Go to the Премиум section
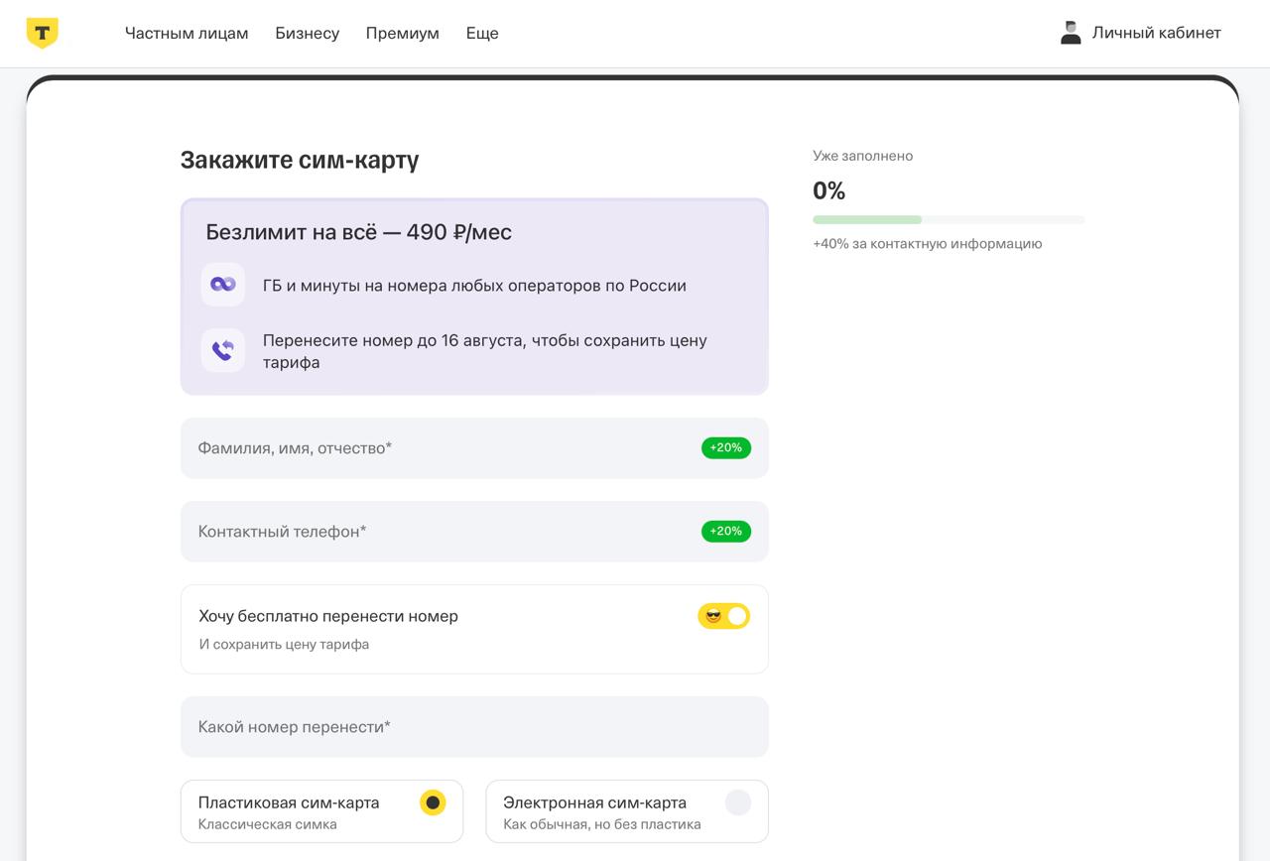 click(x=403, y=33)
